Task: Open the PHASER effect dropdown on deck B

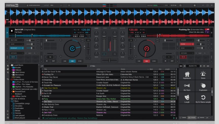Action: (187, 40)
